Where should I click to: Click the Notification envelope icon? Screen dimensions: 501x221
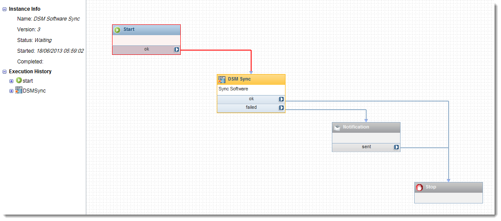pyautogui.click(x=337, y=127)
